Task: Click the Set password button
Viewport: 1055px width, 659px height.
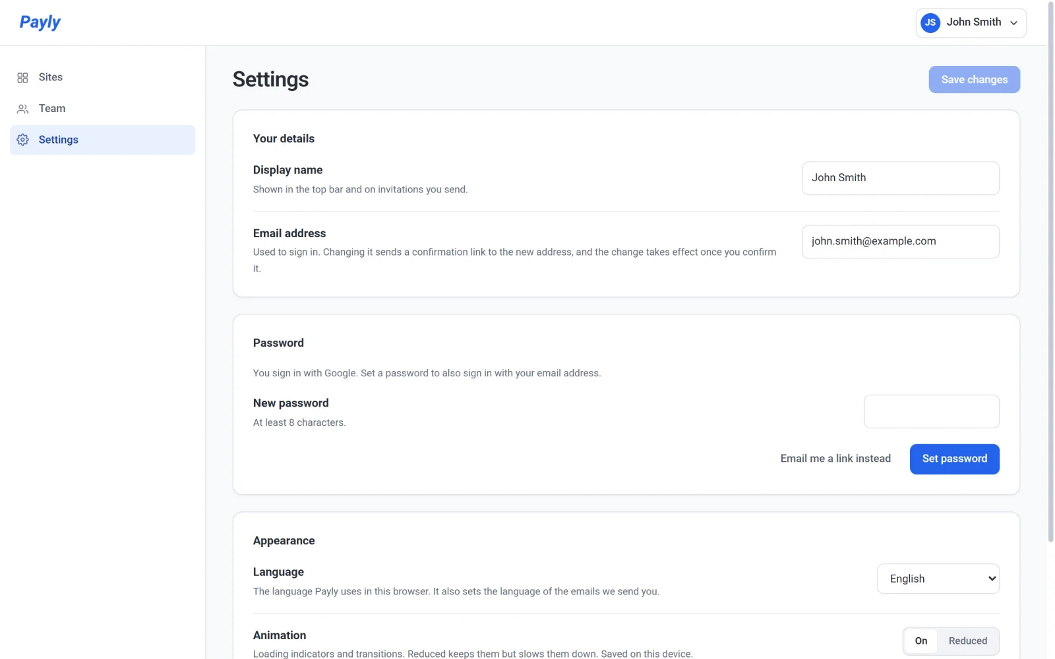Action: click(954, 459)
